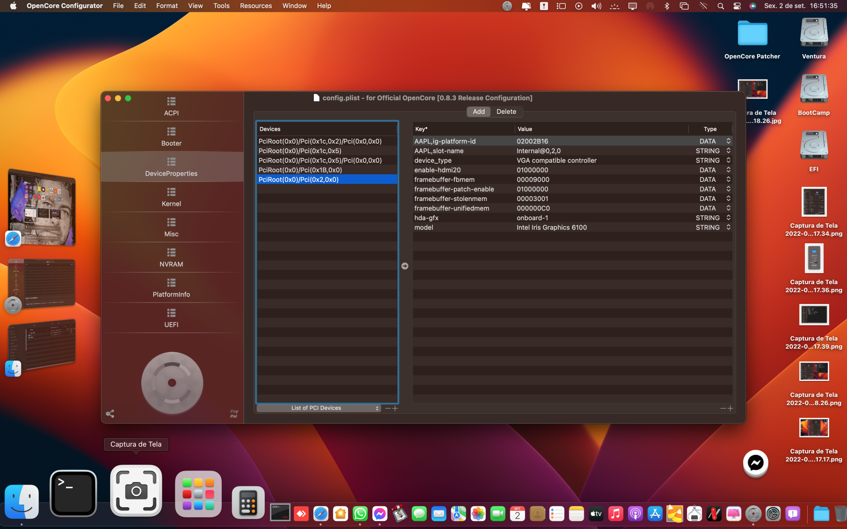Remove selected device with minus under Devices list
The width and height of the screenshot is (847, 529).
tap(388, 408)
